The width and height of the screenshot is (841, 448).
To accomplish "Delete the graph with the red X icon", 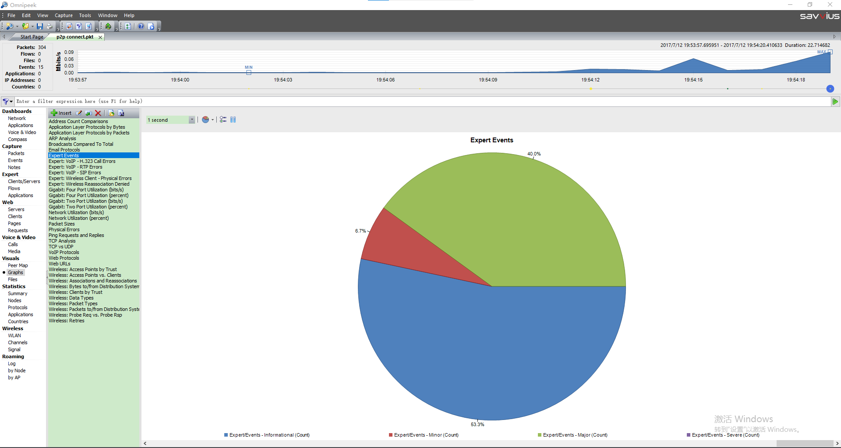I will [98, 113].
